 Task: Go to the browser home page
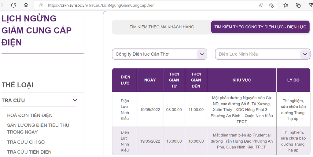[x=26, y=5]
